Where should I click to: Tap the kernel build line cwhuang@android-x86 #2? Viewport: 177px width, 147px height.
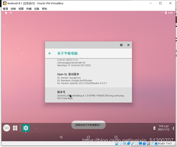click(71, 63)
